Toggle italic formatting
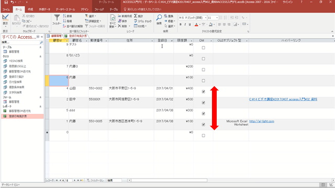The width and height of the screenshot is (335, 188). (x=185, y=25)
